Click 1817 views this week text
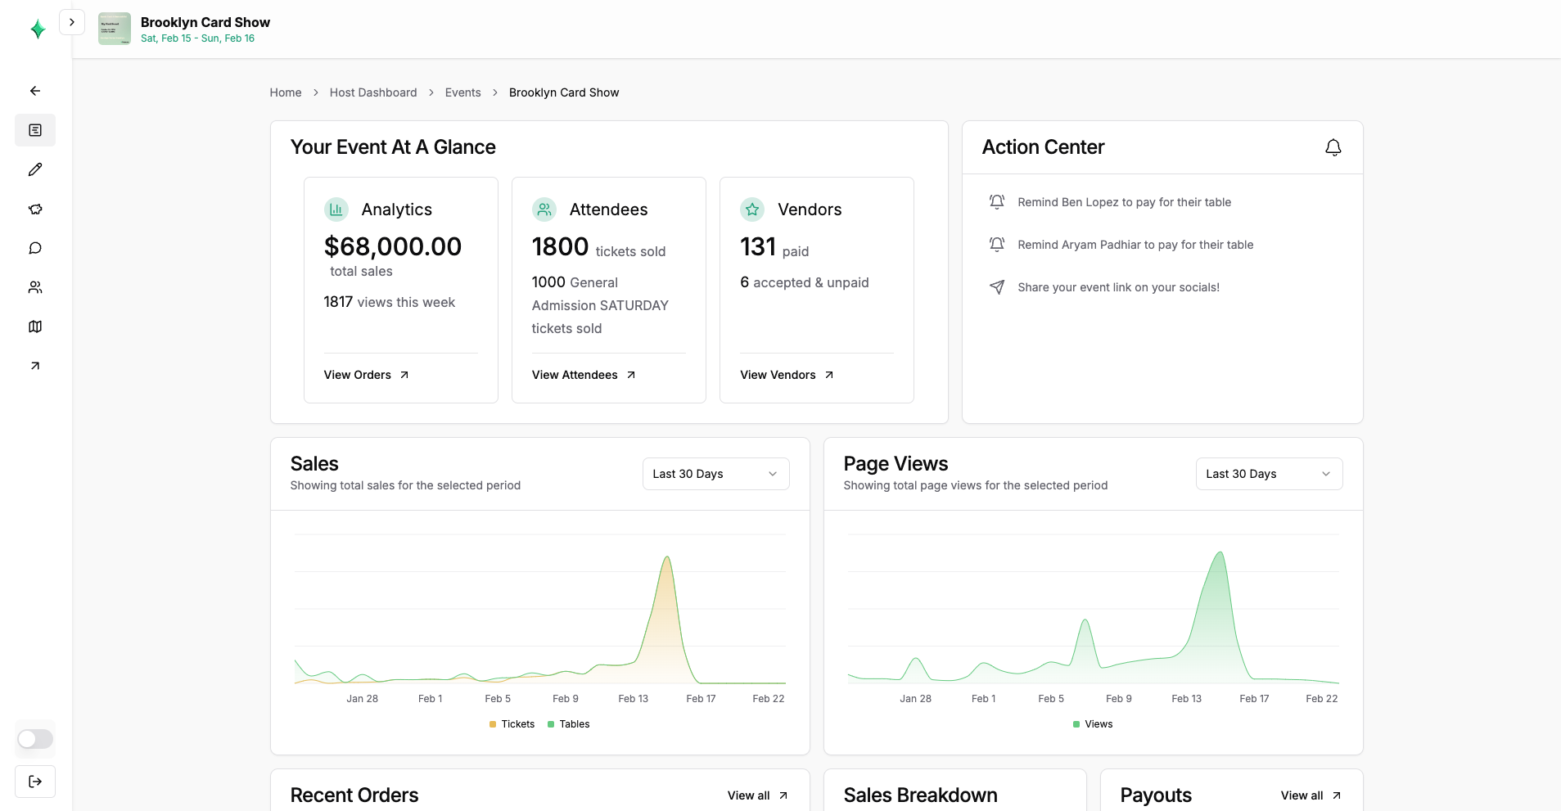1561x811 pixels. [389, 302]
